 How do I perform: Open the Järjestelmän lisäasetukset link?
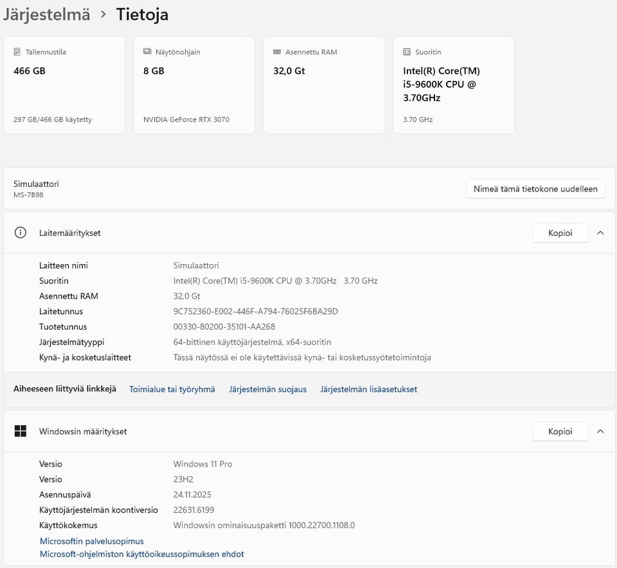coord(369,389)
